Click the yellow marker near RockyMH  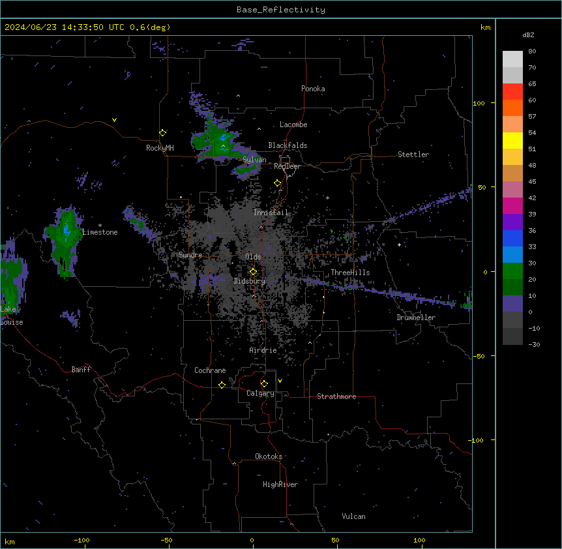tap(162, 133)
